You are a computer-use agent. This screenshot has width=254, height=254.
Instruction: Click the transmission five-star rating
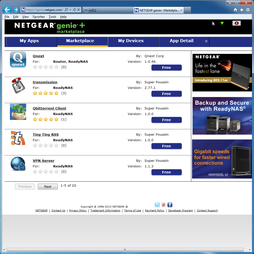pos(46,93)
